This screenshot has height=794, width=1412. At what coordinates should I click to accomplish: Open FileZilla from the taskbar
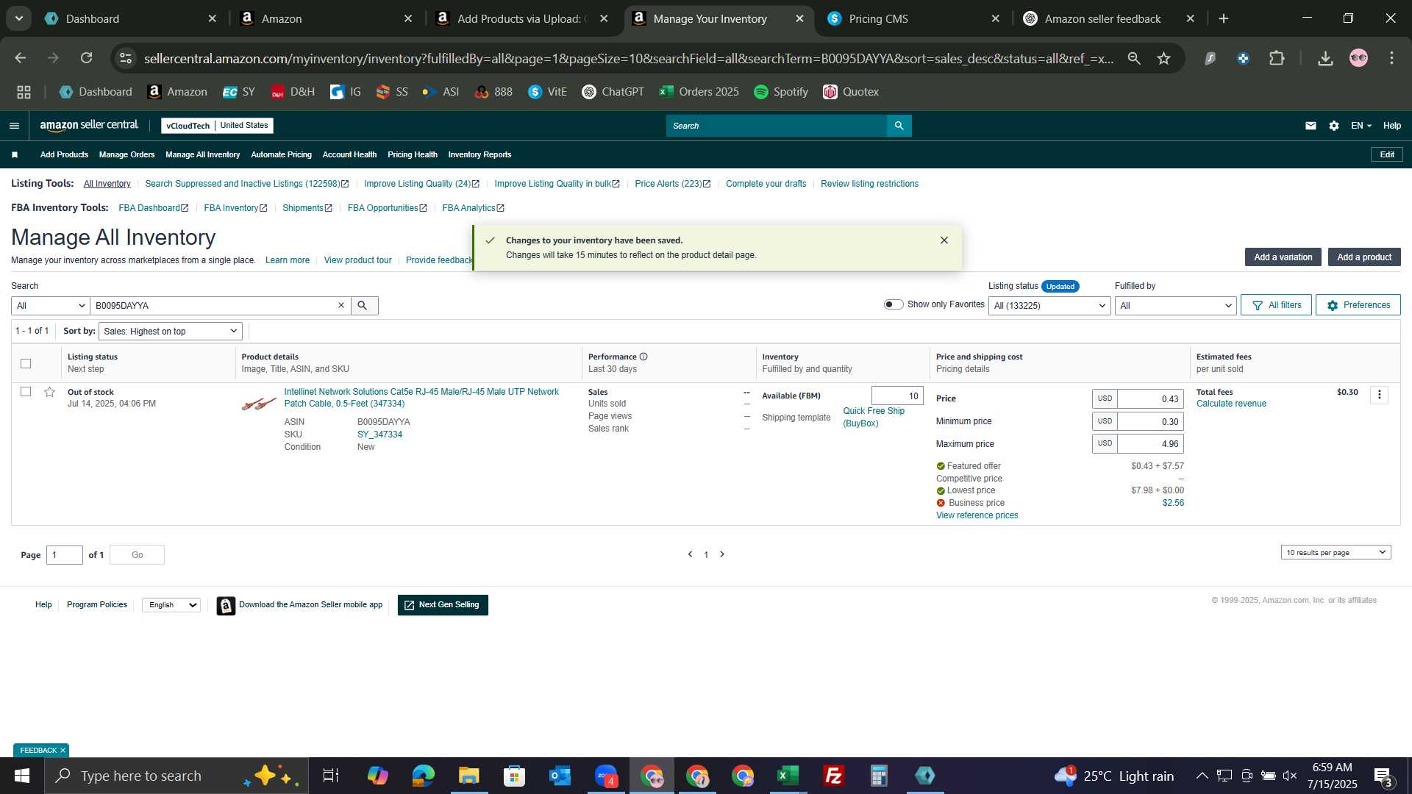[833, 776]
